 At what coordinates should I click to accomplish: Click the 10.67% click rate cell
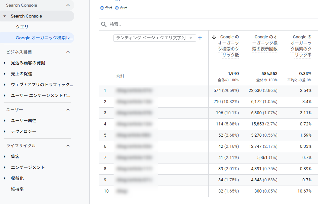pos(304,191)
